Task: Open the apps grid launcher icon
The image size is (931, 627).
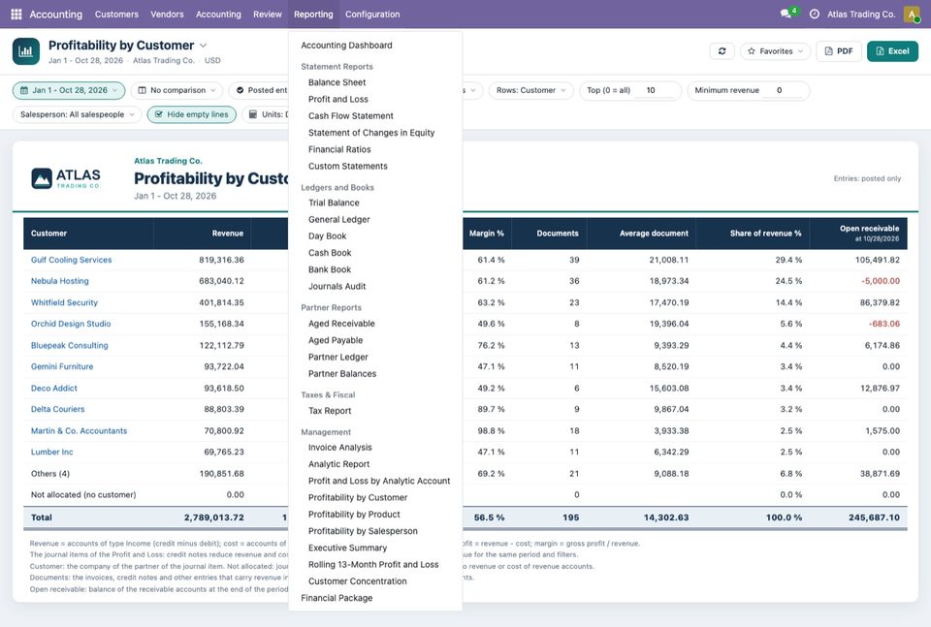Action: coord(16,14)
